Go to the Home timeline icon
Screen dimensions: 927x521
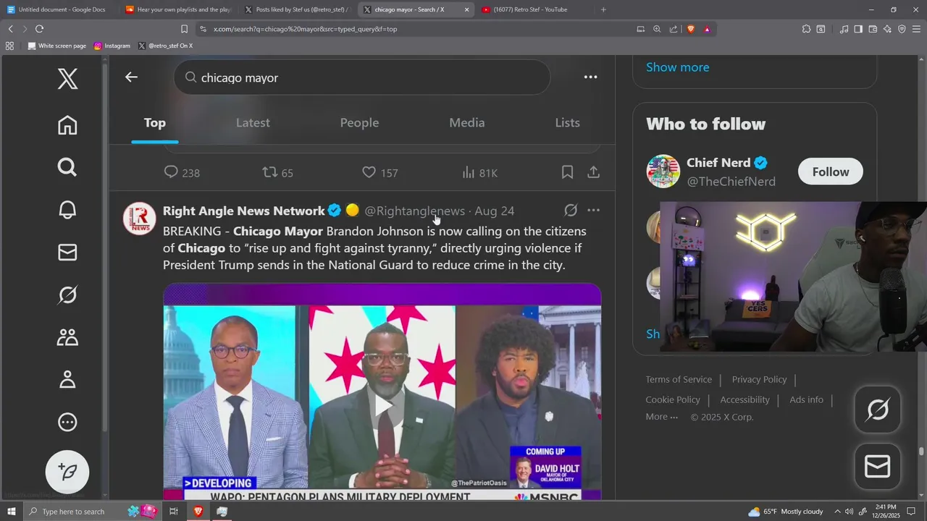[x=67, y=125]
